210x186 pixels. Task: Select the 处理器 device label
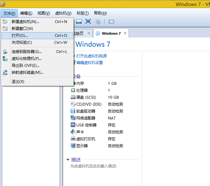[82, 90]
